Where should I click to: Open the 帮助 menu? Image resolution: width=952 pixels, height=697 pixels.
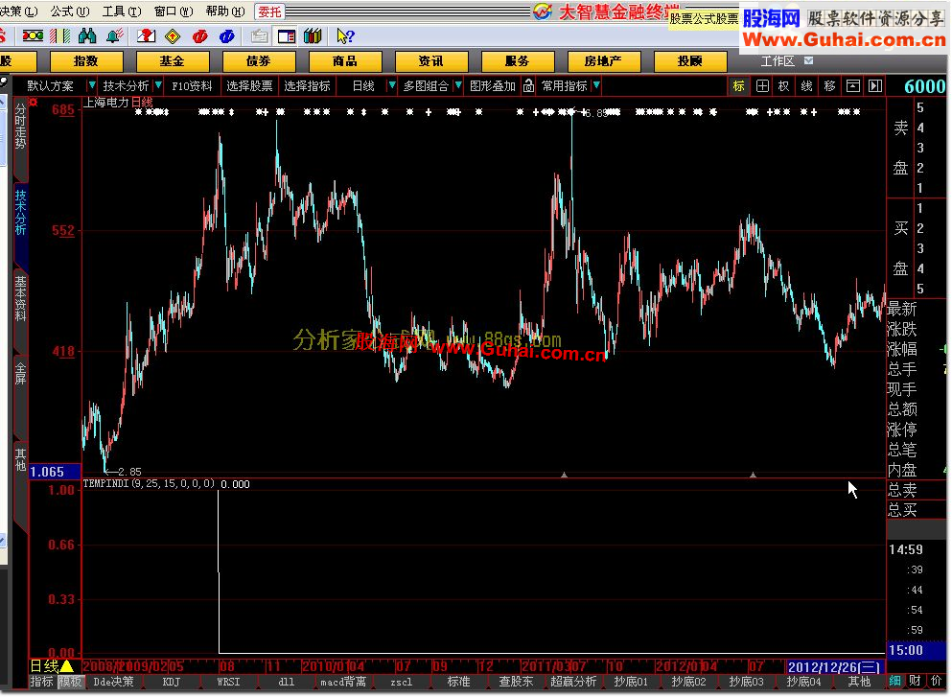click(x=225, y=12)
